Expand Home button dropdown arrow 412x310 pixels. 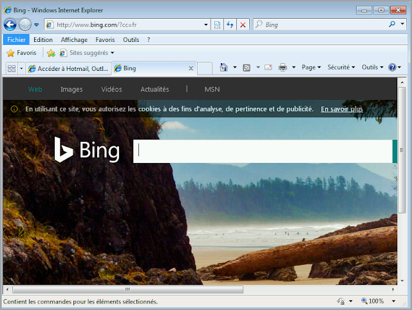pyautogui.click(x=235, y=68)
